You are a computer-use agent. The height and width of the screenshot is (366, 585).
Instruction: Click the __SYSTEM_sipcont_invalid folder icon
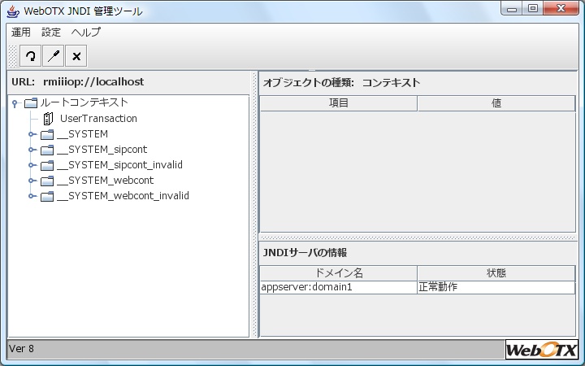47,165
